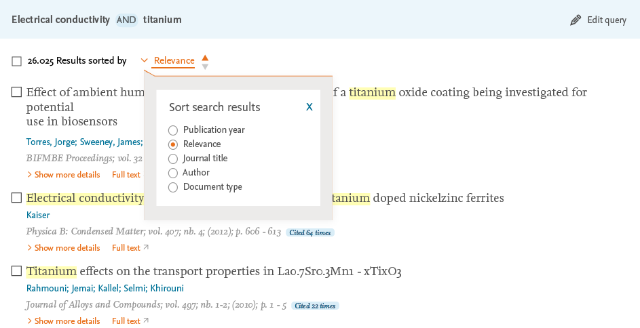Image resolution: width=640 pixels, height=328 pixels.
Task: Open author Kaiser's profile link
Action: click(38, 216)
